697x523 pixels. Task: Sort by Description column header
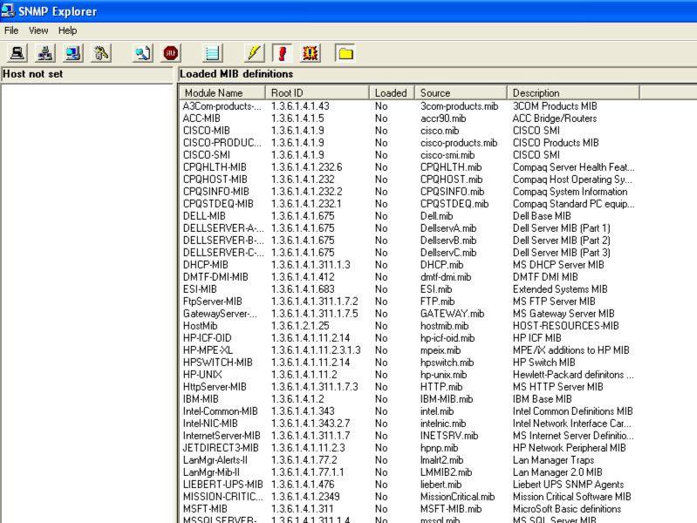[573, 93]
